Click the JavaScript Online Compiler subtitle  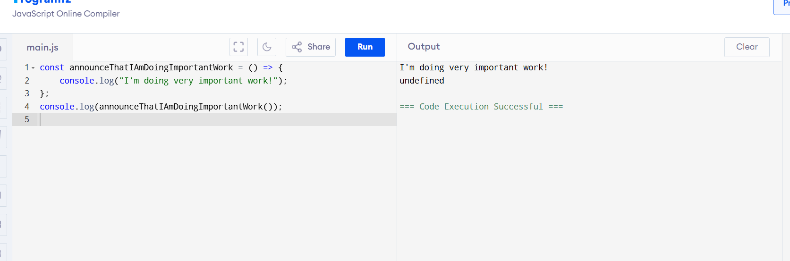tap(66, 14)
